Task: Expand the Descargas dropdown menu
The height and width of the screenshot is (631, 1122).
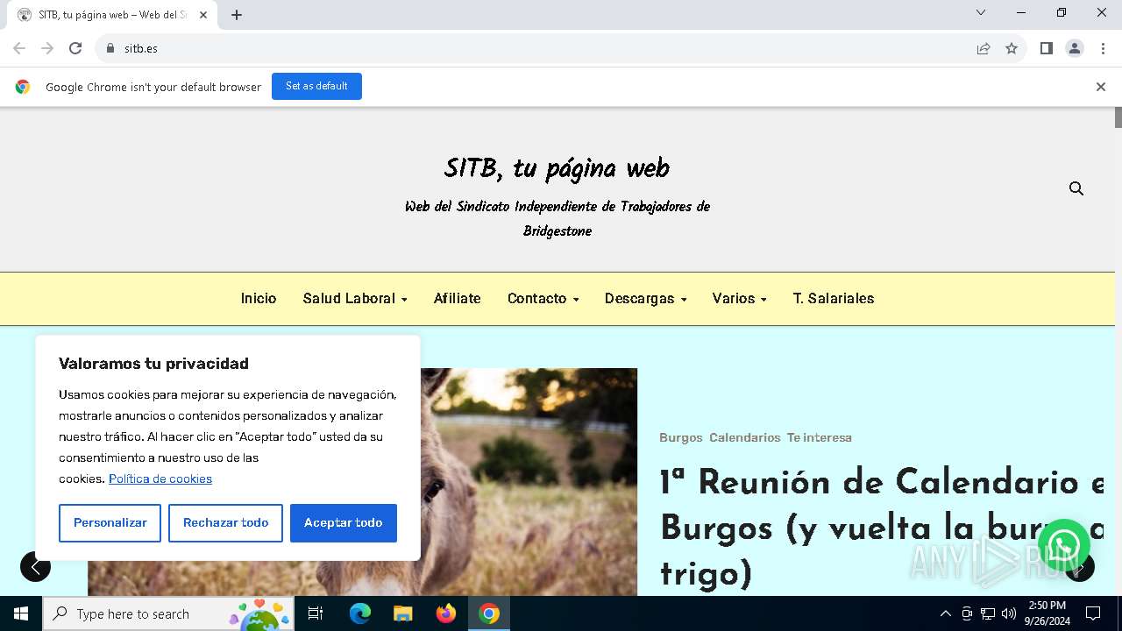Action: pyautogui.click(x=645, y=298)
